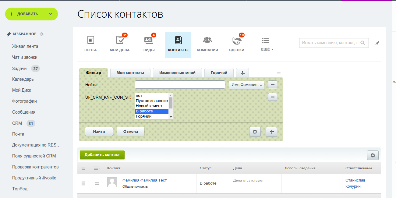Toggle the select-all contacts checkbox

[x=83, y=168]
